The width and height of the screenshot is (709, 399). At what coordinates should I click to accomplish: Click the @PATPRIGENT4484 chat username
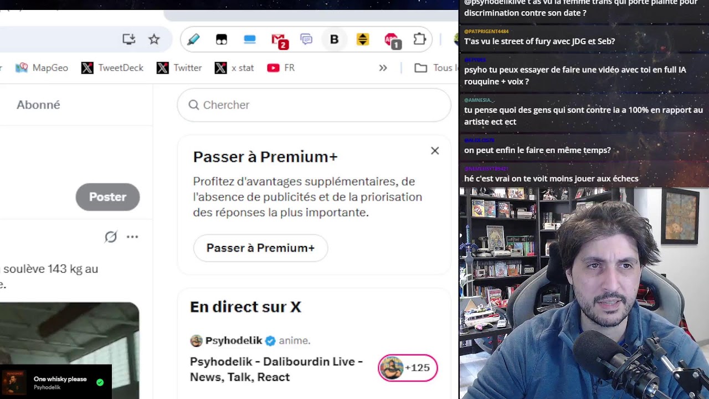[x=486, y=32]
